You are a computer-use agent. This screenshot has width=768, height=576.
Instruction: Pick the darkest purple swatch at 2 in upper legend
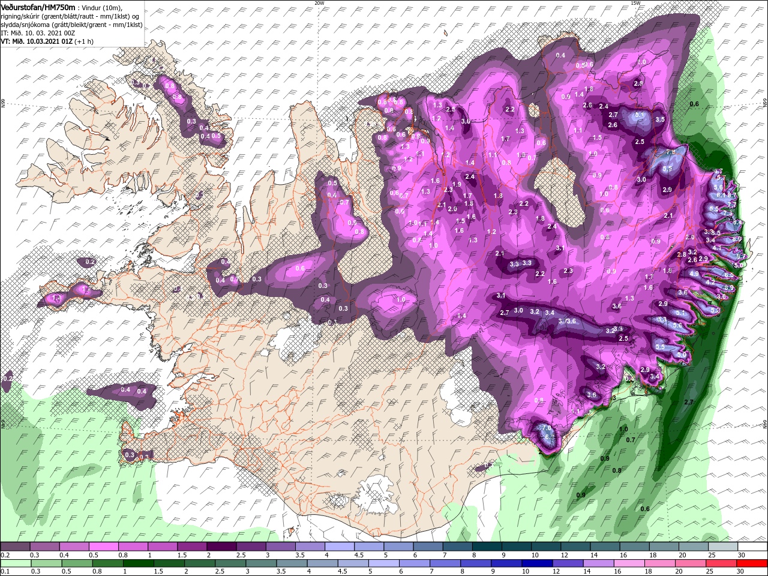coord(221,547)
